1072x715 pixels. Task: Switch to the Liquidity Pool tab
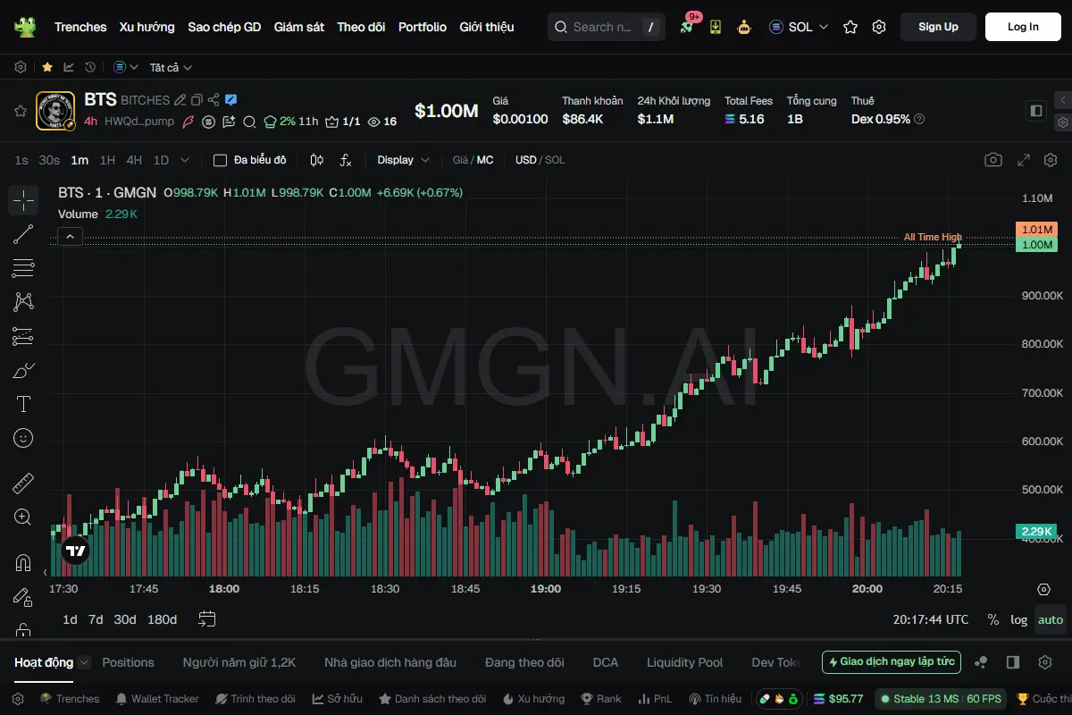(x=684, y=662)
